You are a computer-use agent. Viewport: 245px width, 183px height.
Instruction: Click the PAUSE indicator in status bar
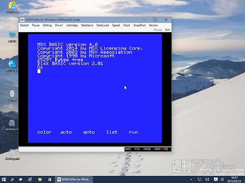pos(148,149)
